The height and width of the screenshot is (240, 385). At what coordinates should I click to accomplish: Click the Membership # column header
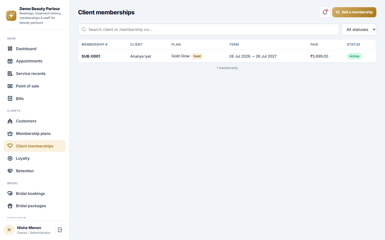94,45
